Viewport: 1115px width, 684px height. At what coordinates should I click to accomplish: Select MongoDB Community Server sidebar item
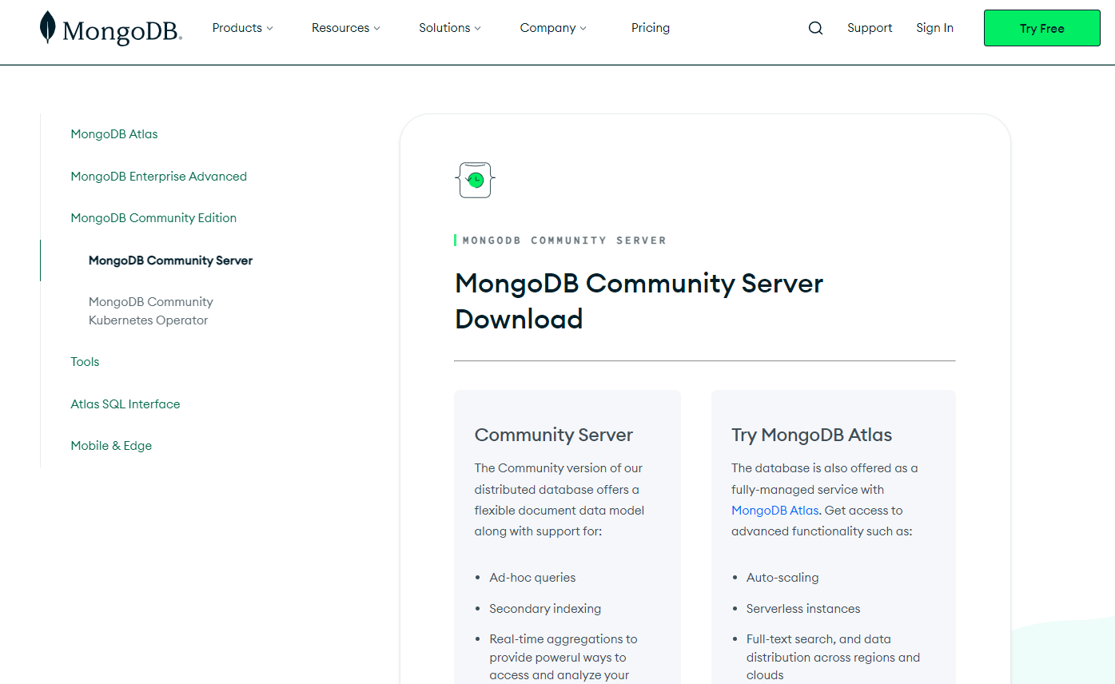[170, 260]
